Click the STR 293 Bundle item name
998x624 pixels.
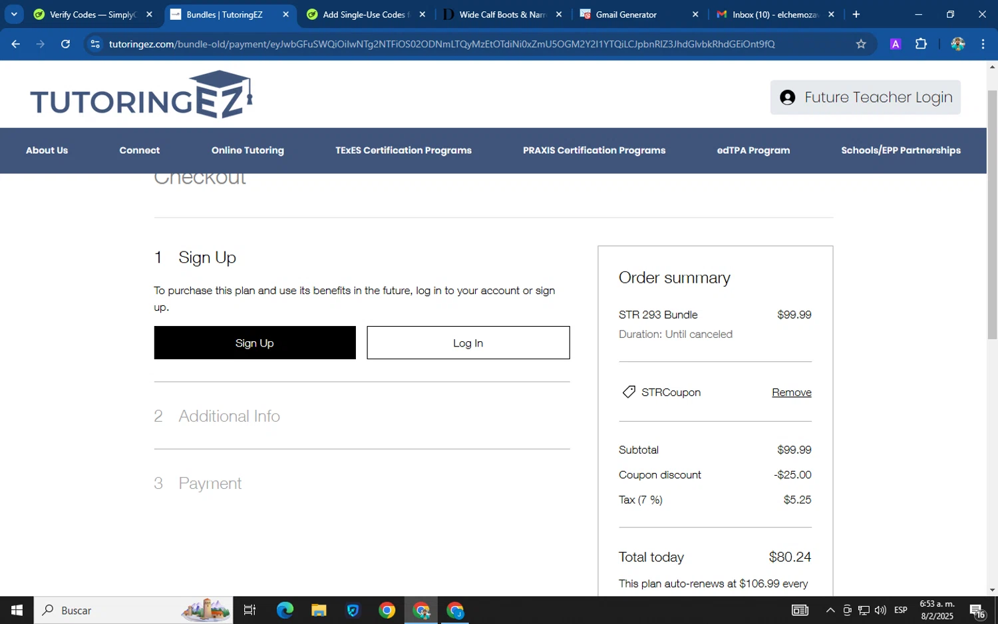click(658, 315)
